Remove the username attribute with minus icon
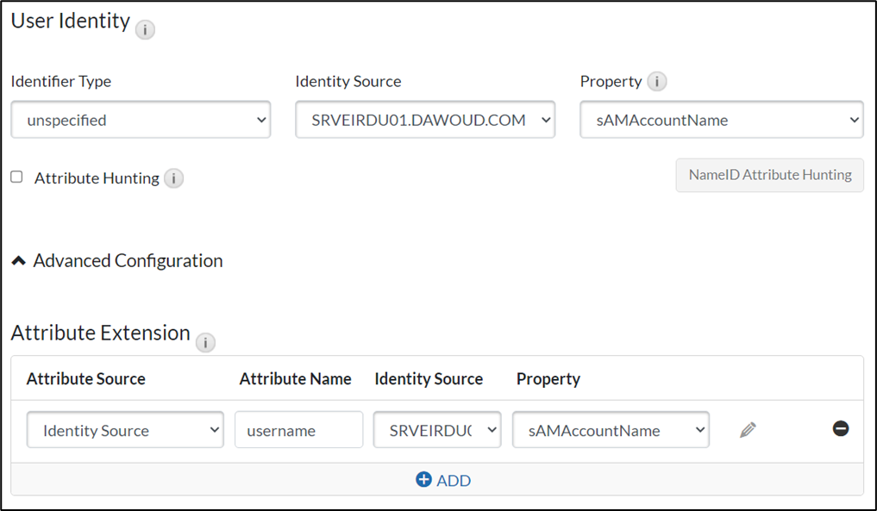The height and width of the screenshot is (511, 877). coord(841,428)
